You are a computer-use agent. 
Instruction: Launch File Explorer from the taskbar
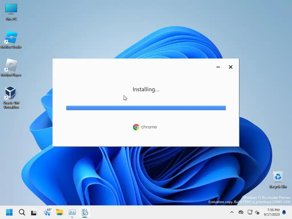[x=60, y=212]
